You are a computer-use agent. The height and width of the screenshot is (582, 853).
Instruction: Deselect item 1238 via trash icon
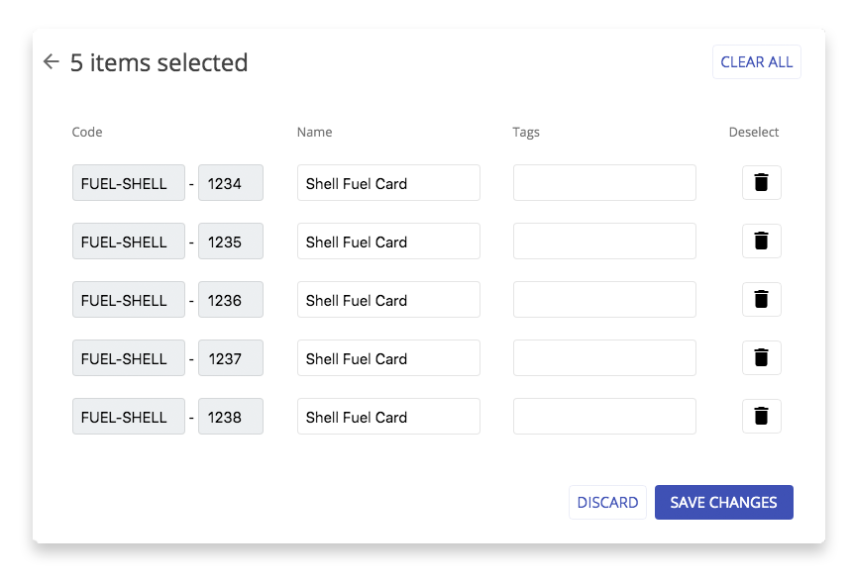point(762,417)
